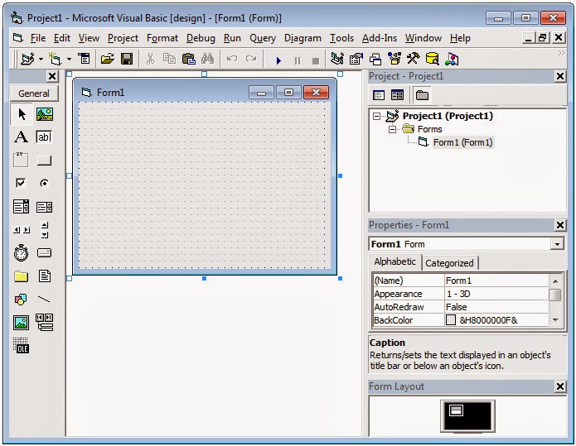Select the OptionButton control tool

click(x=44, y=183)
